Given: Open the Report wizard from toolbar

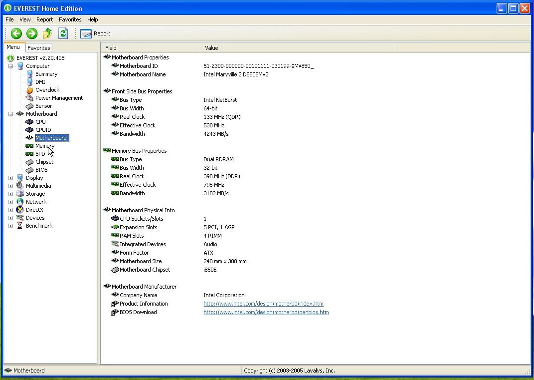Looking at the screenshot, I should (x=95, y=33).
